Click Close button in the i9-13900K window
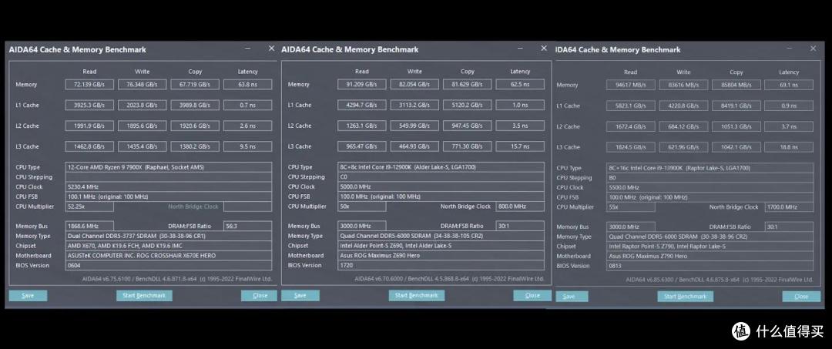 pyautogui.click(x=801, y=297)
